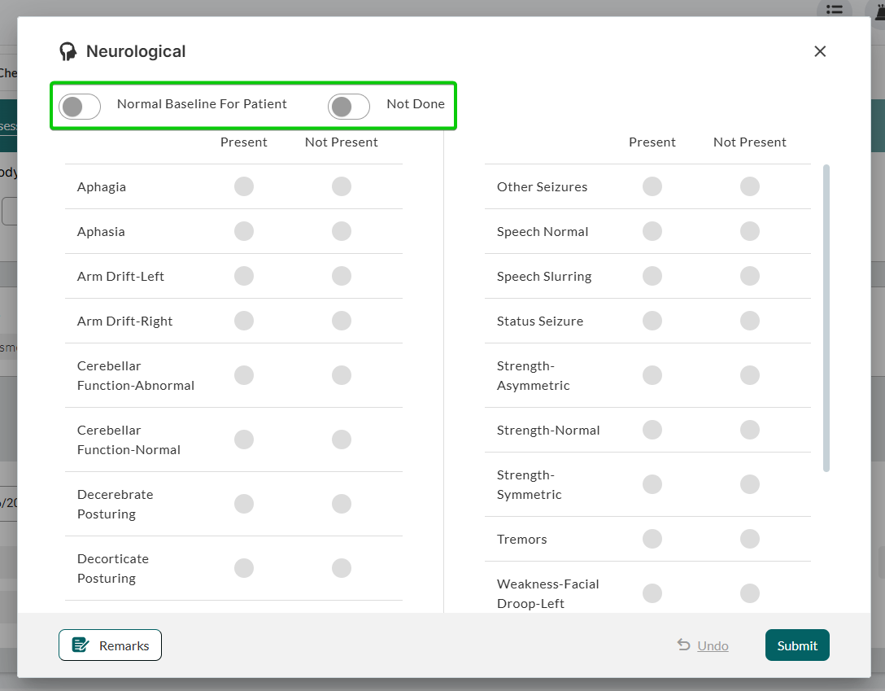Click the list icon behind the dialog

834,9
